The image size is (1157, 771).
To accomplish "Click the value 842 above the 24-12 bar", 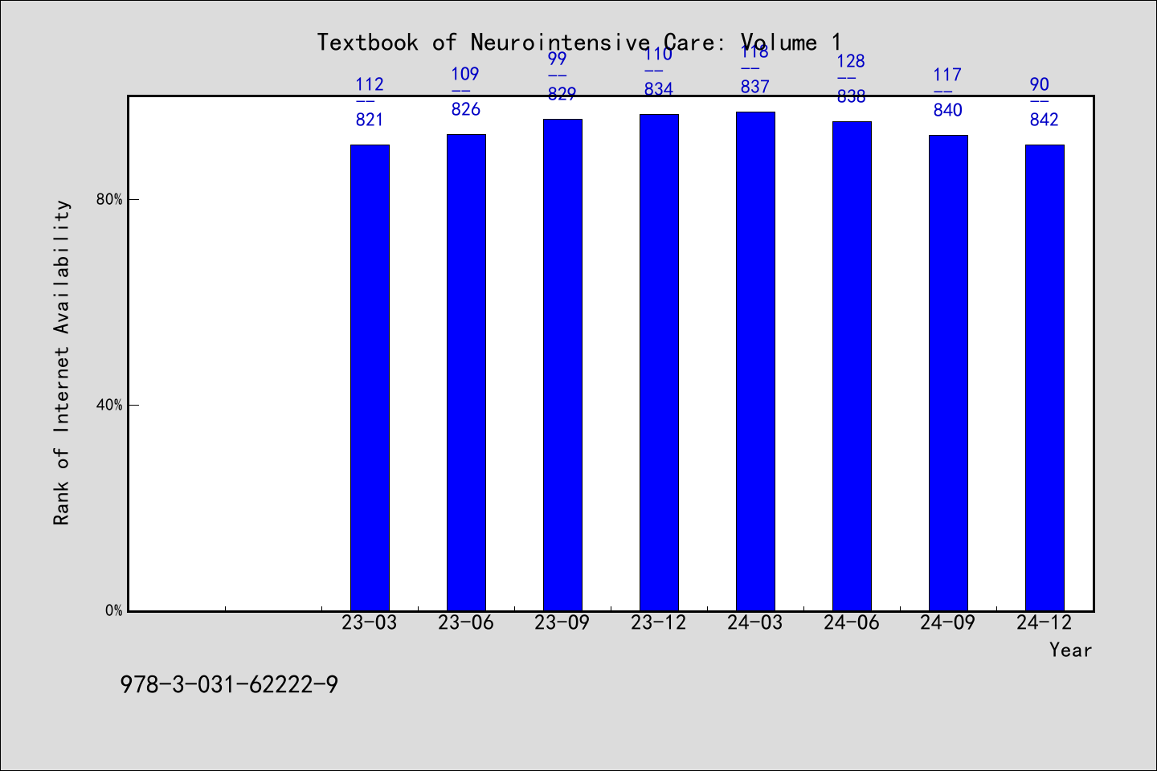I will pos(1045,120).
